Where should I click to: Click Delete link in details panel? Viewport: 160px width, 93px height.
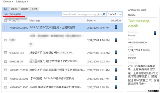tap(132, 15)
